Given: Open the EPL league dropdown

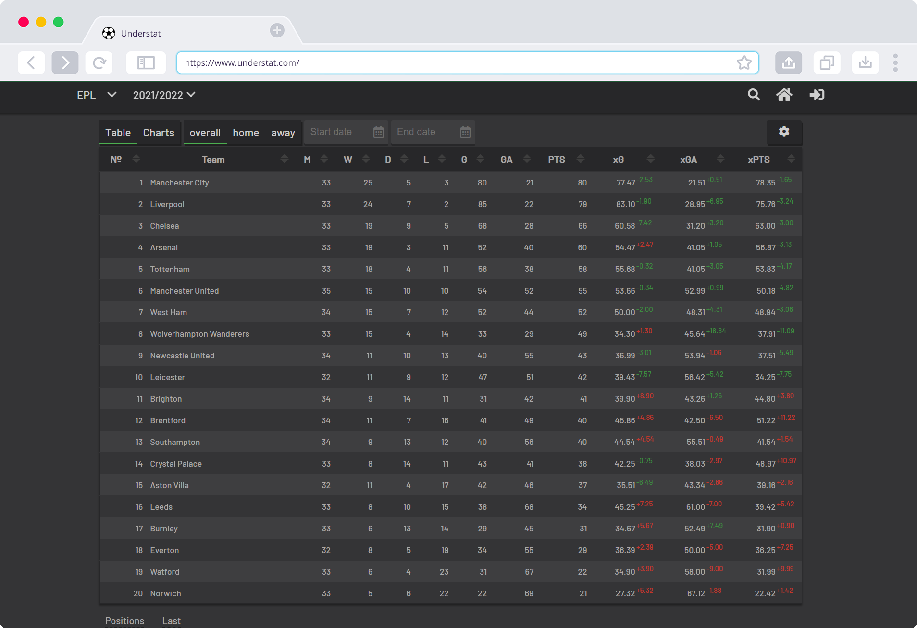Looking at the screenshot, I should point(96,95).
